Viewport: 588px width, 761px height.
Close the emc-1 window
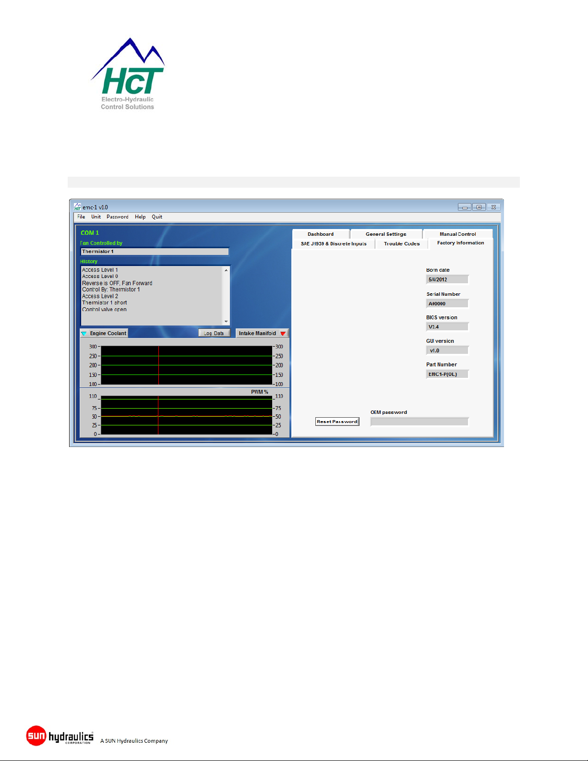pyautogui.click(x=493, y=207)
